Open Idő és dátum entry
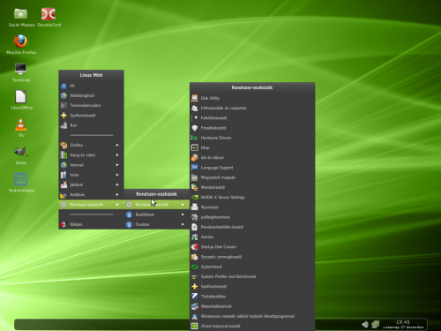Screen dimensions: 441x331 pos(252,157)
